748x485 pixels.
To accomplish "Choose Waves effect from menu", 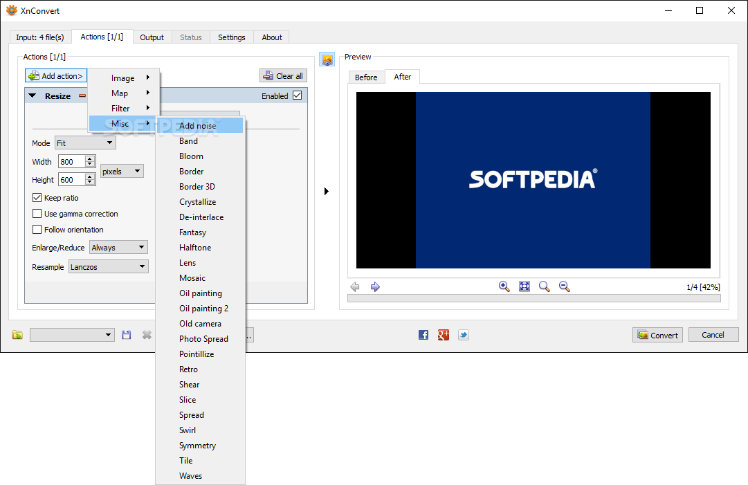I will point(201,475).
